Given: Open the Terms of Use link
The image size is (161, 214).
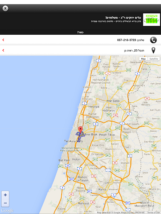Looking at the screenshot, I should click(x=153, y=212).
